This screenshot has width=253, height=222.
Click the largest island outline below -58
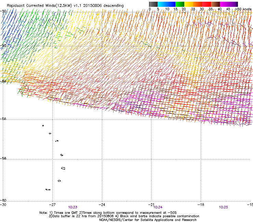tap(63, 168)
